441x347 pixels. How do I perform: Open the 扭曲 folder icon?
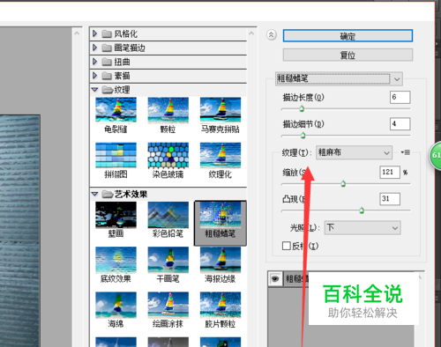click(x=107, y=62)
